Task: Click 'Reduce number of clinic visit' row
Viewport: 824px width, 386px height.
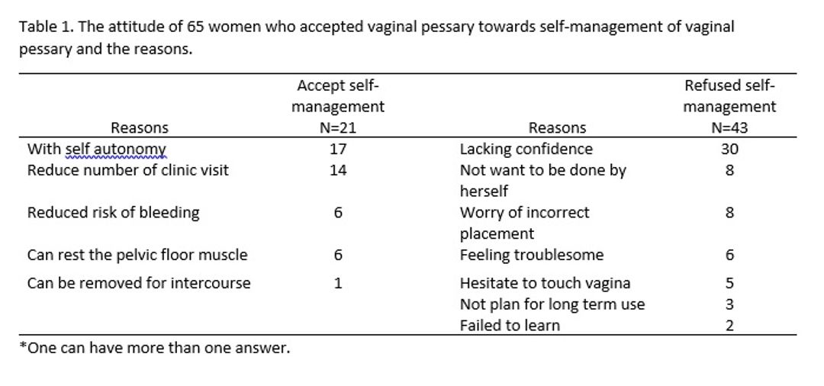Action: 127,170
